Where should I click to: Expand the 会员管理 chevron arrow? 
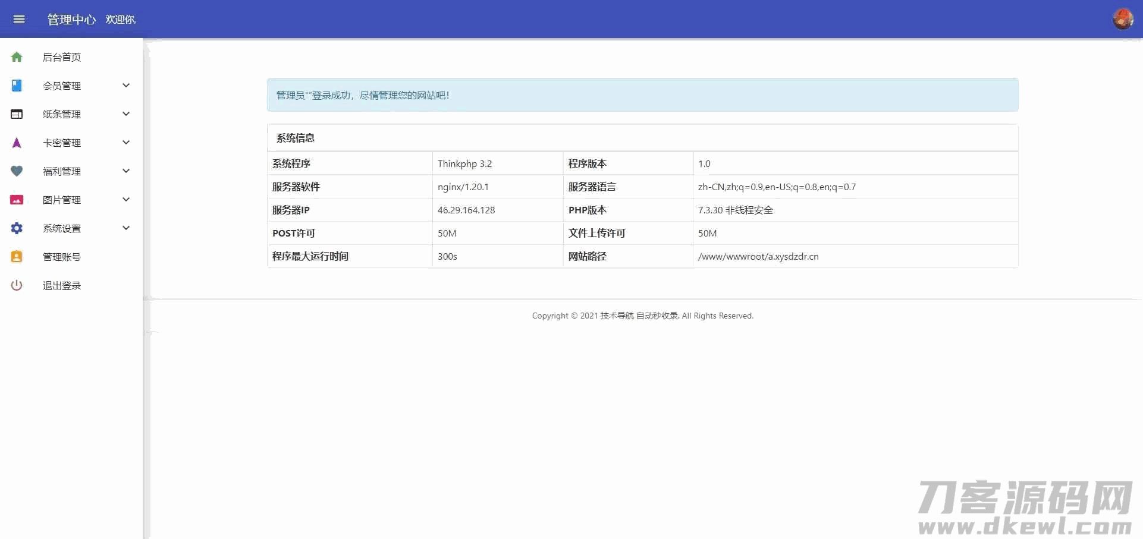coord(126,86)
